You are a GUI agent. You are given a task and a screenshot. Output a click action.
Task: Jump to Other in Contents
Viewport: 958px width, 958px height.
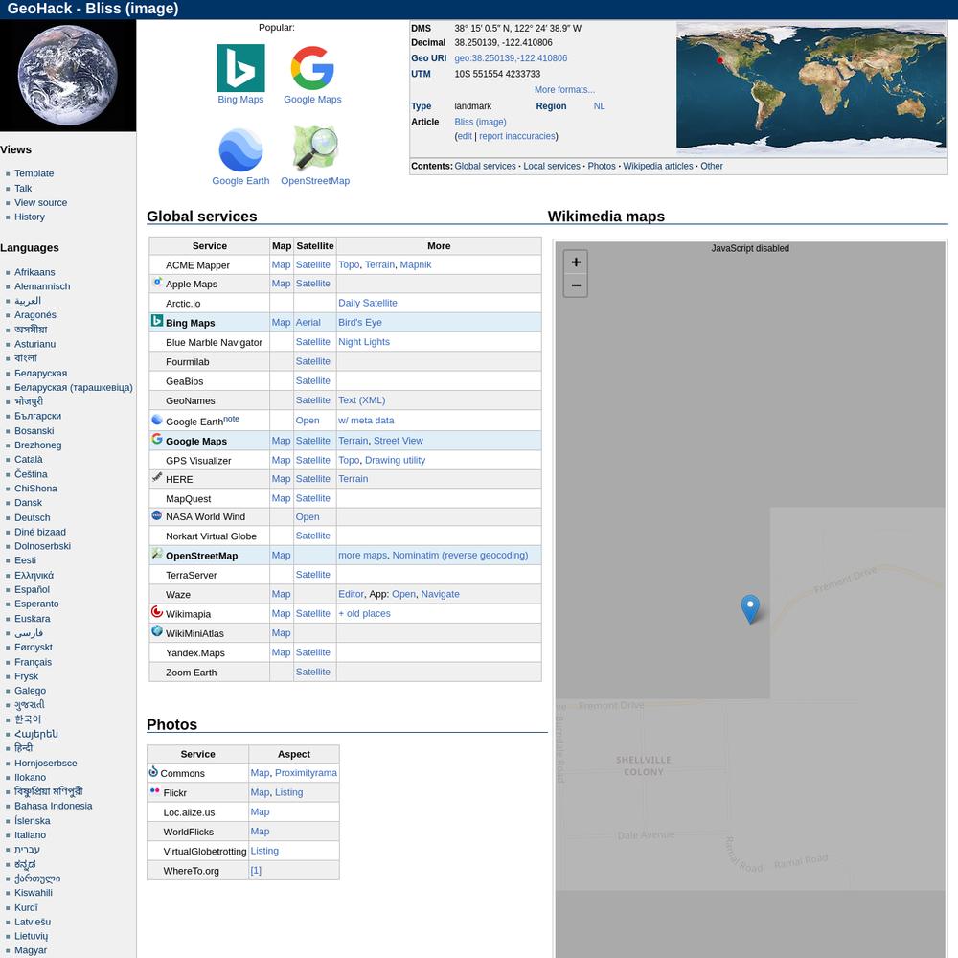711,166
